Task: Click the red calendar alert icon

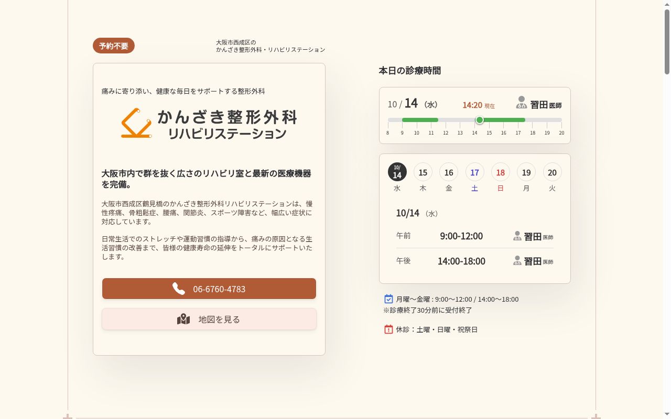Action: (388, 329)
